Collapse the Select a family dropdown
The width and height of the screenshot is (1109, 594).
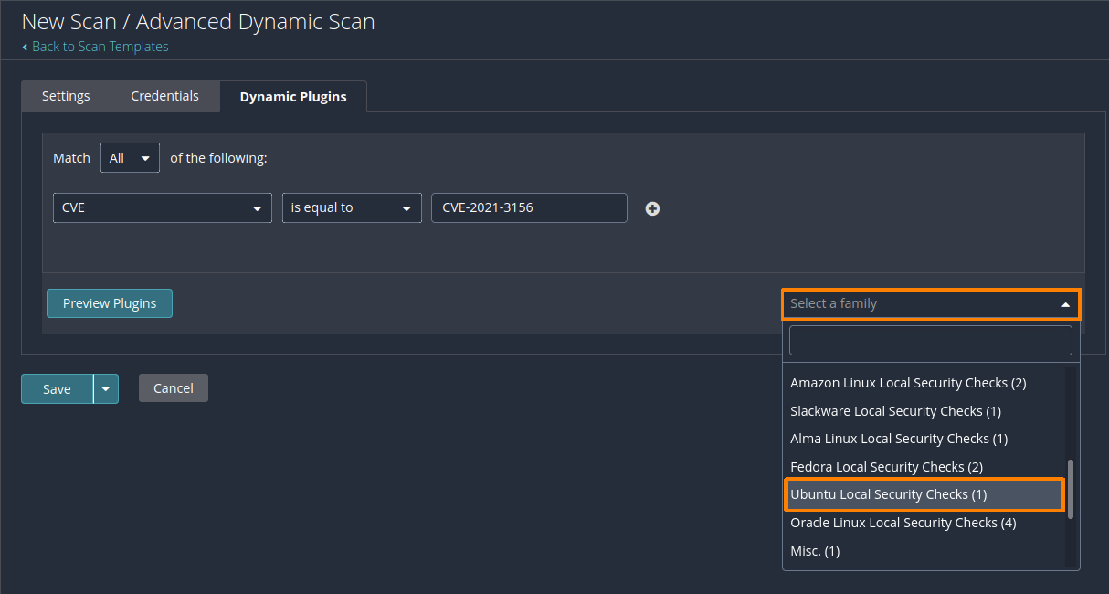tap(1065, 304)
